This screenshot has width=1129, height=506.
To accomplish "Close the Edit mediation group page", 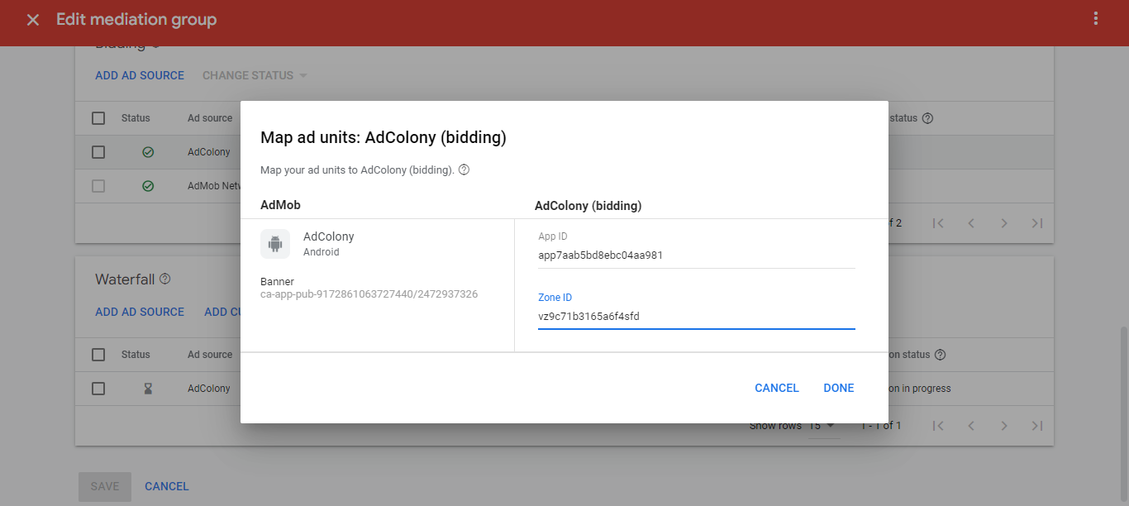I will pyautogui.click(x=33, y=20).
